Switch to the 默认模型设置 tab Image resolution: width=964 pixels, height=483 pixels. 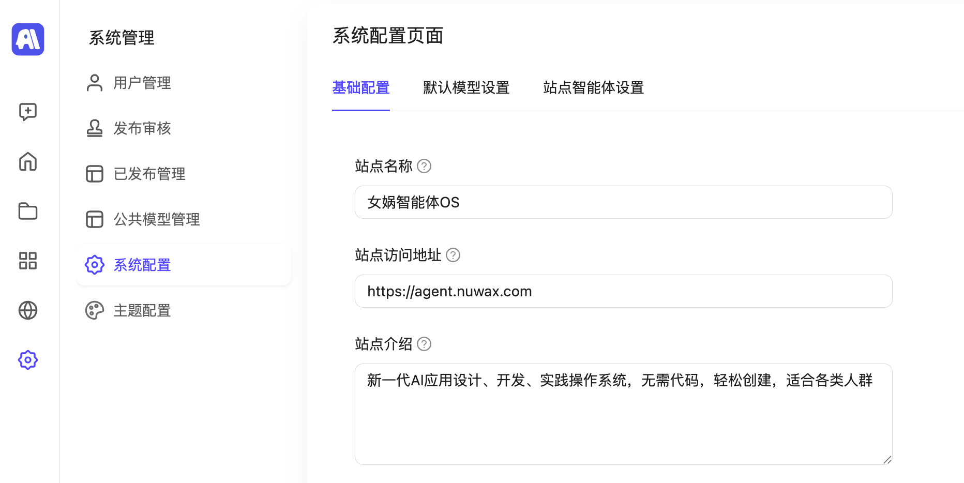coord(466,88)
